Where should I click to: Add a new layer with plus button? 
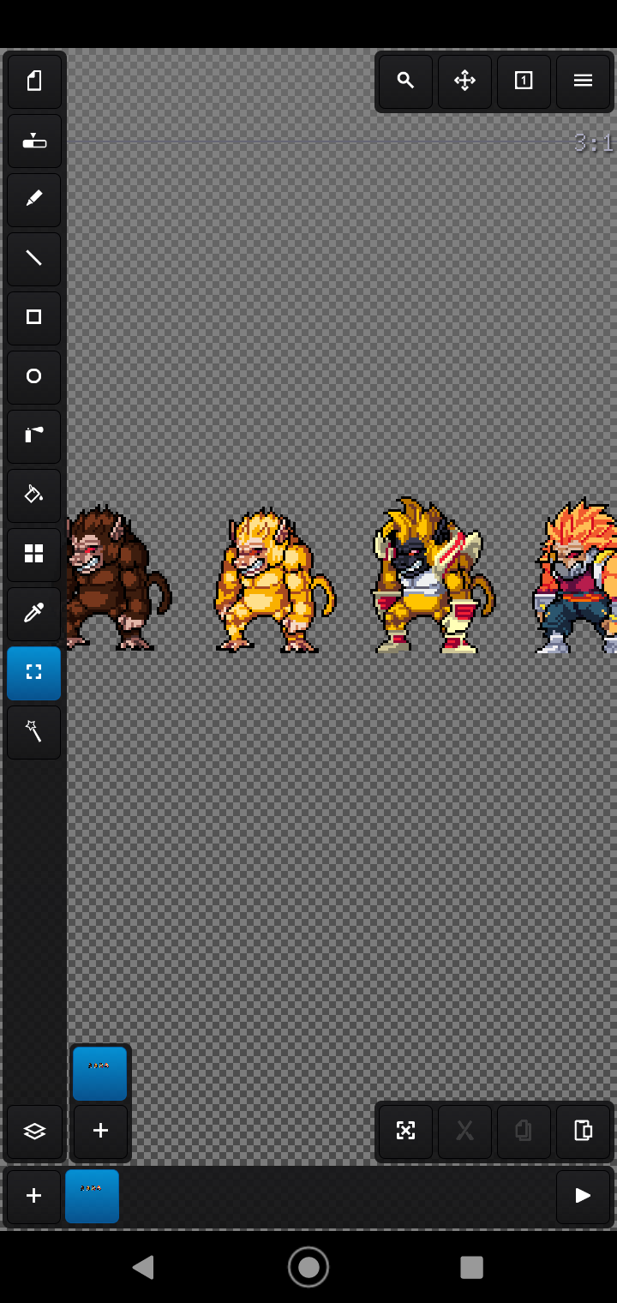[x=100, y=1132]
